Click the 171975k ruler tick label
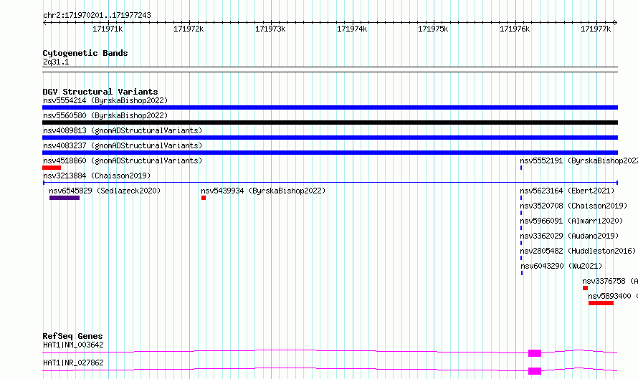This screenshot has width=638, height=379. 433,29
